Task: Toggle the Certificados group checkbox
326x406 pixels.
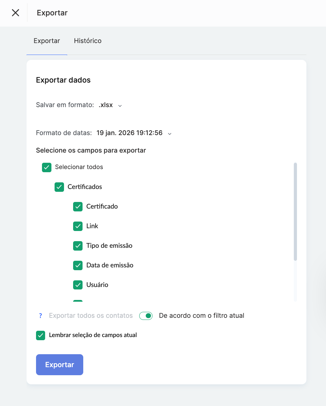Action: pos(59,187)
